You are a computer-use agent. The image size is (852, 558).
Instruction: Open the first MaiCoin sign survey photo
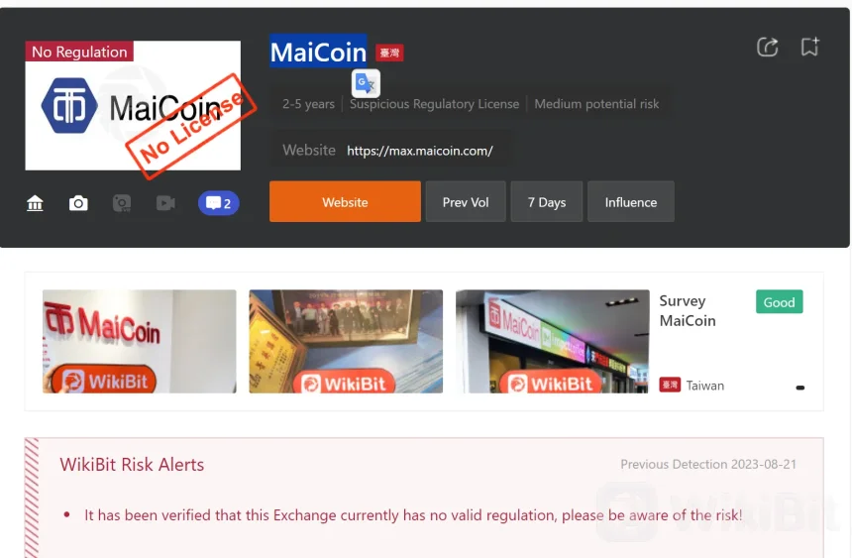pos(140,341)
